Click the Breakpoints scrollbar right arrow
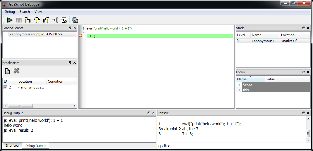313x151 pixels. pyautogui.click(x=75, y=106)
